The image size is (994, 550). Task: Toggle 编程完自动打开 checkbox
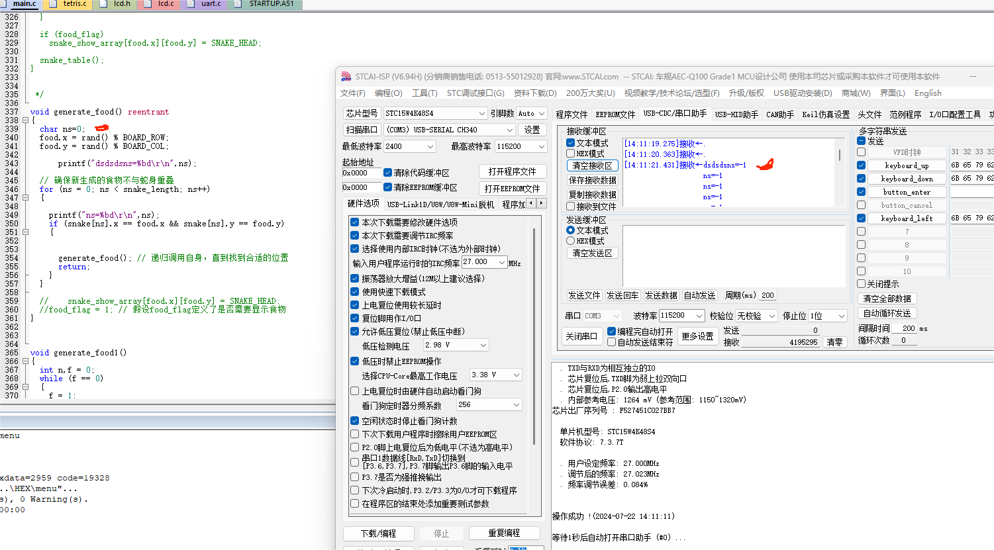612,332
